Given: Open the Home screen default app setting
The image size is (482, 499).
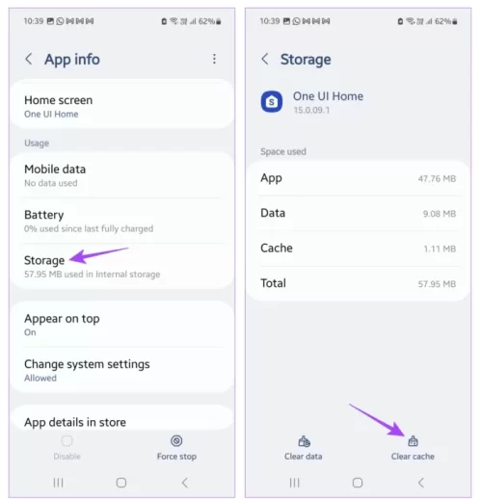Looking at the screenshot, I should pos(122,106).
